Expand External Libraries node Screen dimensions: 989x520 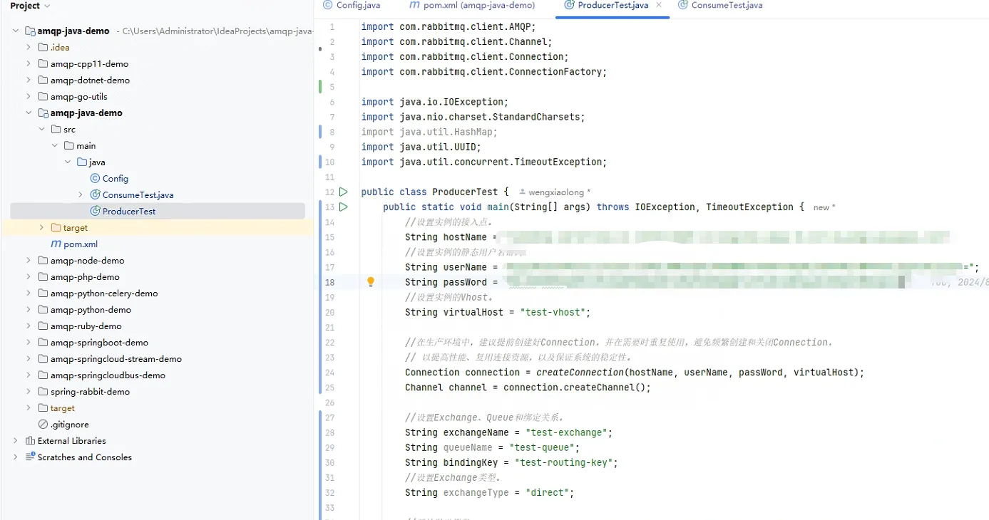[x=16, y=441]
